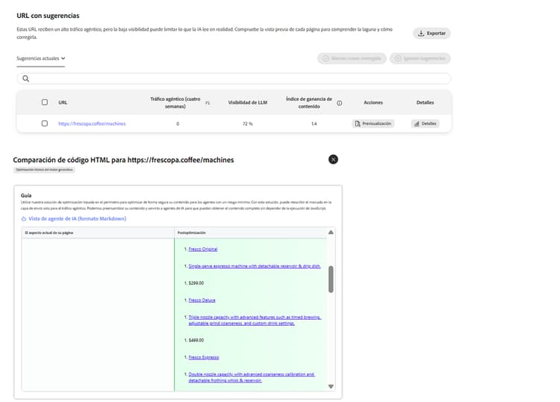Click the Visibilidad de LLM column header
Image resolution: width=560 pixels, height=402 pixels.
pyautogui.click(x=247, y=102)
